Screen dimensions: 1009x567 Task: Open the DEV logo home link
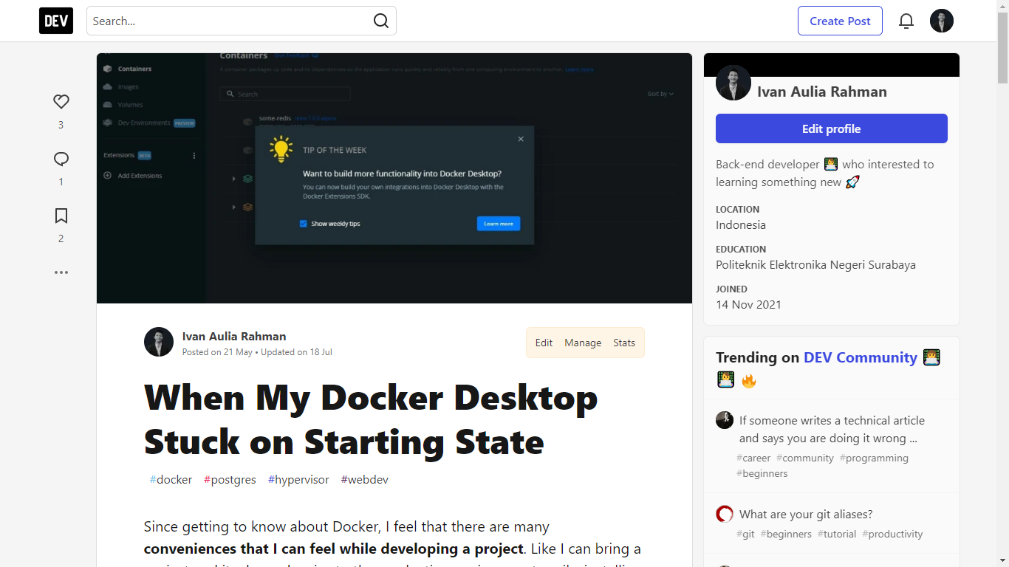pos(56,21)
